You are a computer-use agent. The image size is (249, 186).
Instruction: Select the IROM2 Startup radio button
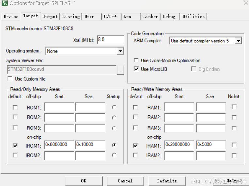click(114, 155)
